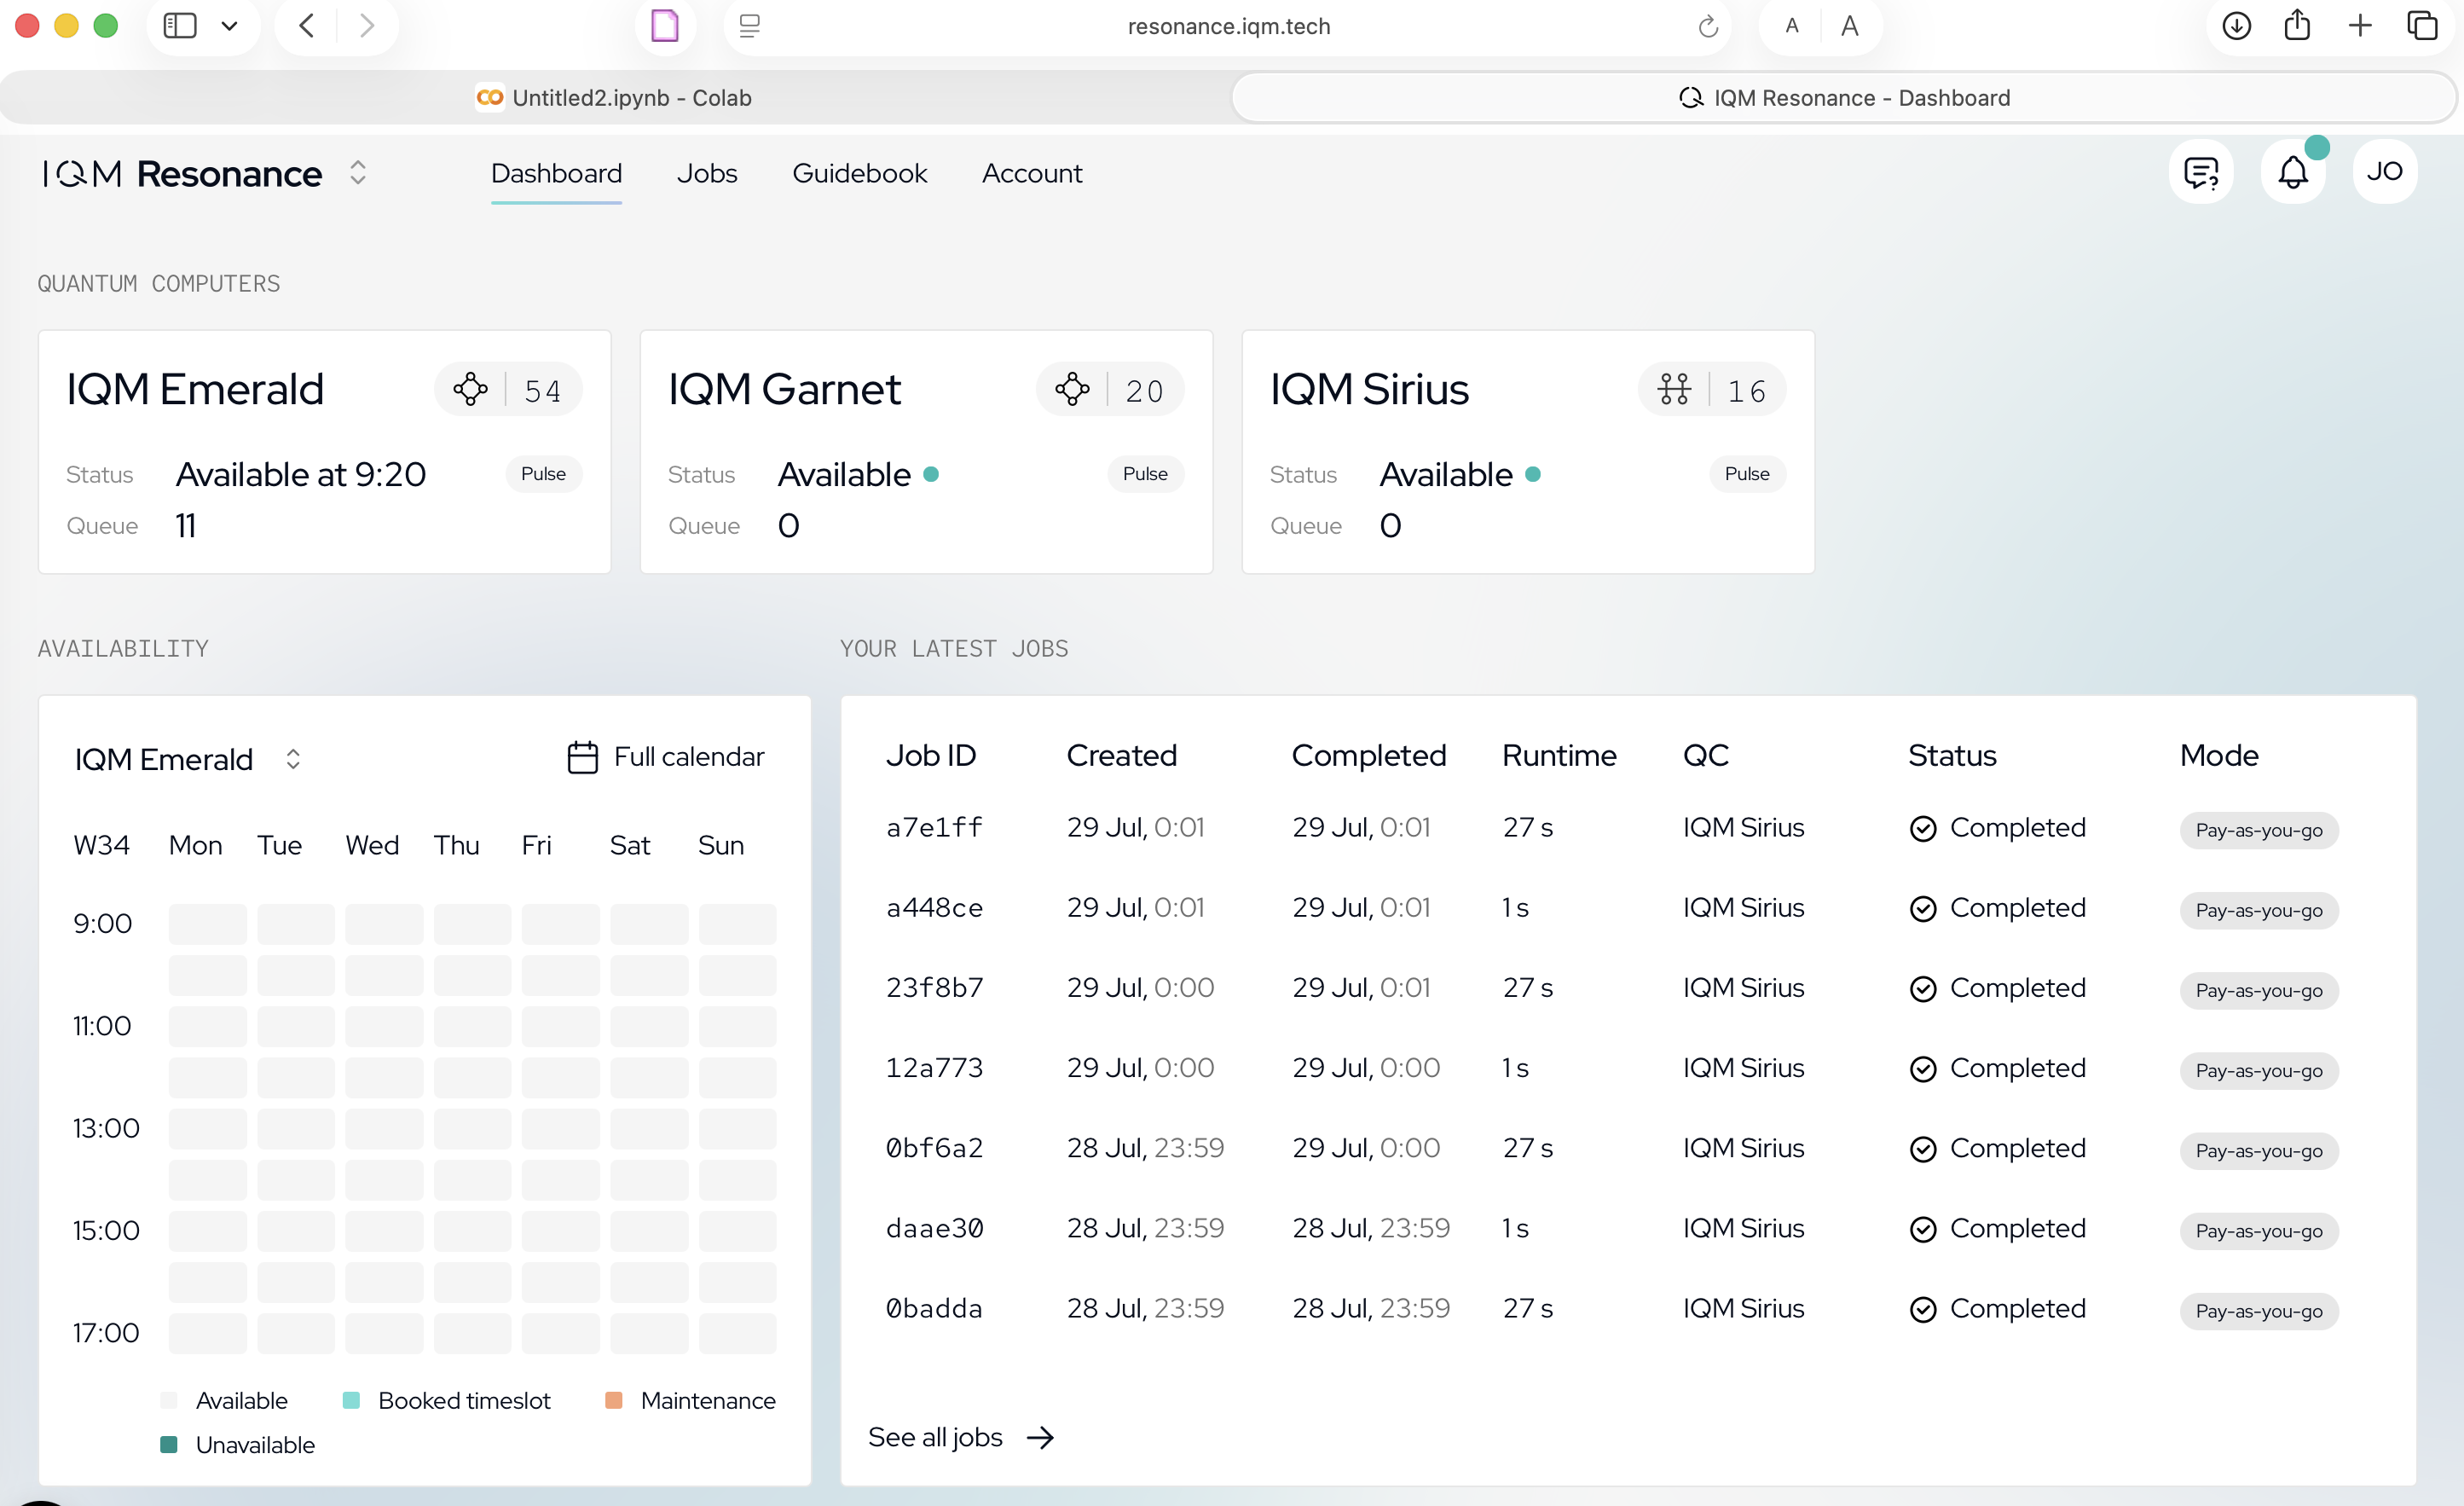The width and height of the screenshot is (2464, 1506).
Task: Open job ID a448ce
Action: point(934,908)
